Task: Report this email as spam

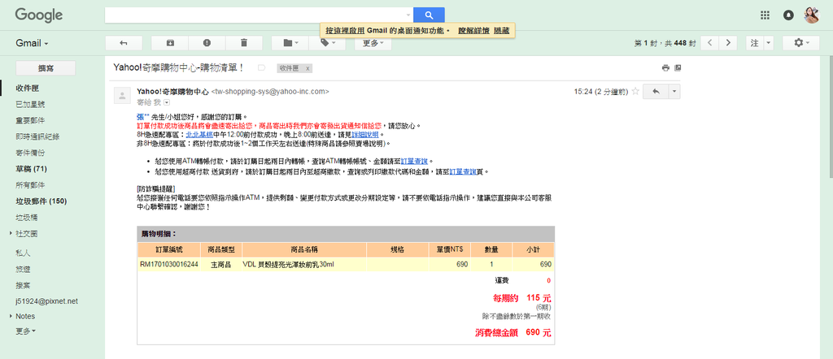Action: click(x=207, y=43)
